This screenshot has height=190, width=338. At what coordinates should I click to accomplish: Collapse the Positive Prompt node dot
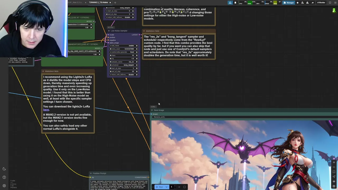[91, 173]
